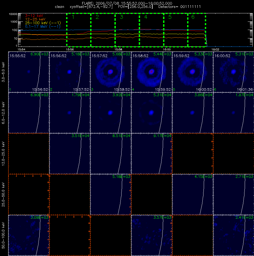The image size is (254, 256).
Task: Open the 12-25 keV image peaking 3.51E+04
Action: point(70,154)
